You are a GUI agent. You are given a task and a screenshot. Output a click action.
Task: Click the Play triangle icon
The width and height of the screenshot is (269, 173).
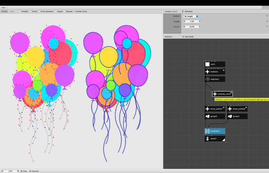(22, 171)
